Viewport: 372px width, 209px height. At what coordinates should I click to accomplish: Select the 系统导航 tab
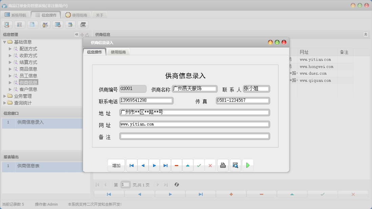click(15, 15)
